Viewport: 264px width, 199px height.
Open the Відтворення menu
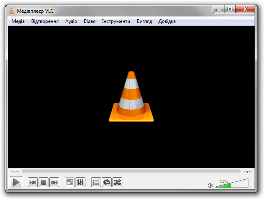45,21
